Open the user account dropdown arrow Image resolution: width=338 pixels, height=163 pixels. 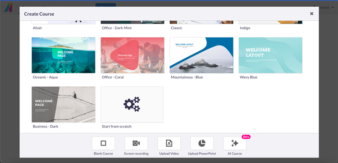coord(333,8)
